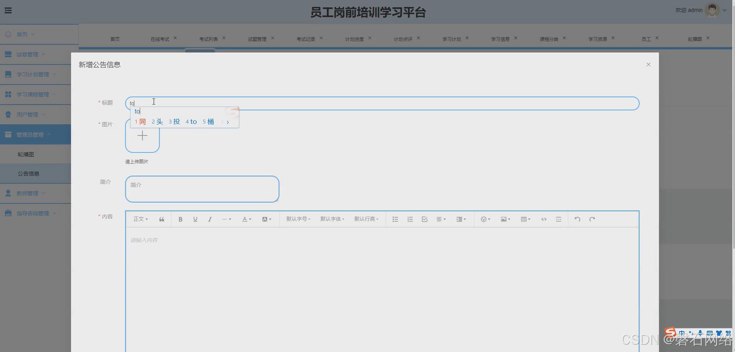Open the 默认字体 font family dropdown
Screen dimensions: 735x352
(x=332, y=219)
